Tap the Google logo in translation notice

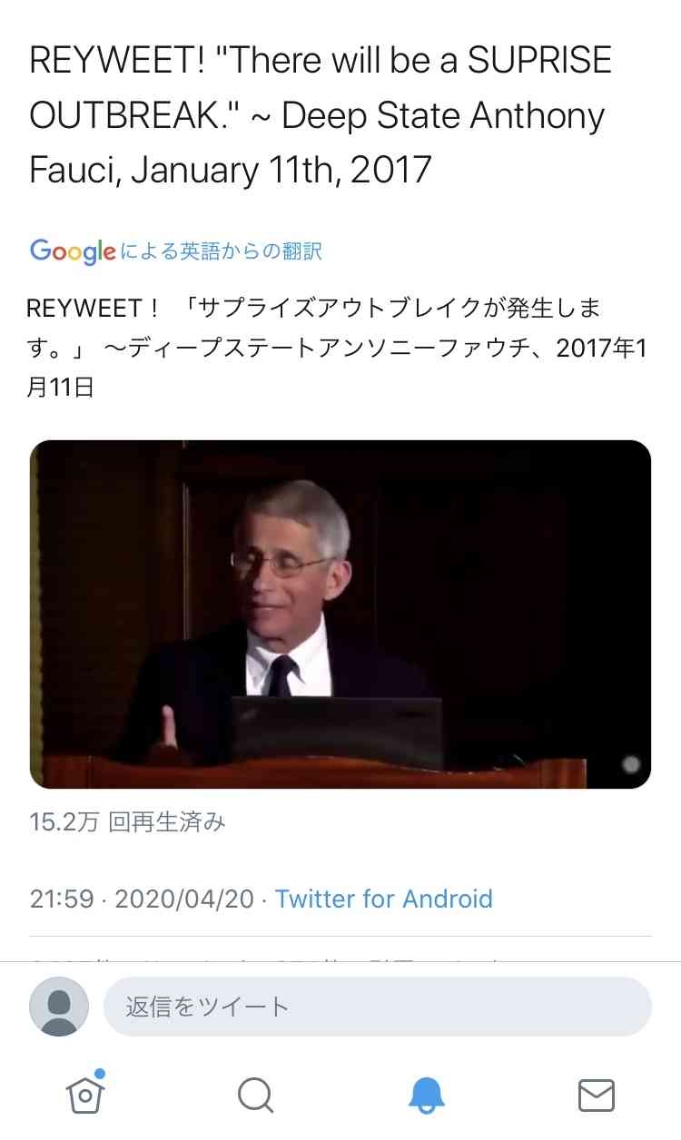pos(73,251)
